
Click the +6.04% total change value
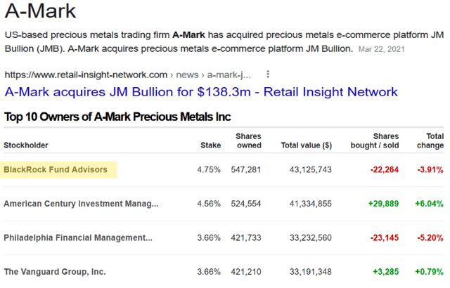click(x=430, y=204)
